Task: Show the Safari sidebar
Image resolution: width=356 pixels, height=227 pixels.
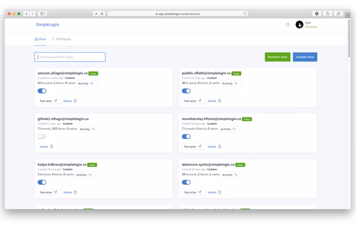Action: 43,14
